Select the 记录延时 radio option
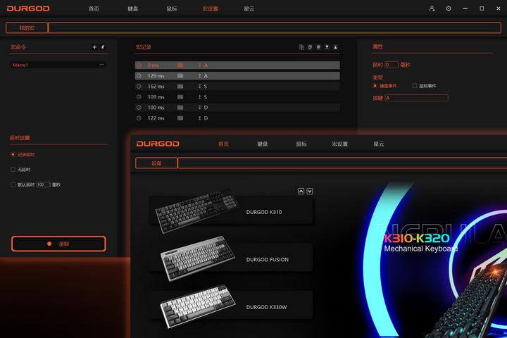Screen dimensions: 507x338 coord(13,155)
